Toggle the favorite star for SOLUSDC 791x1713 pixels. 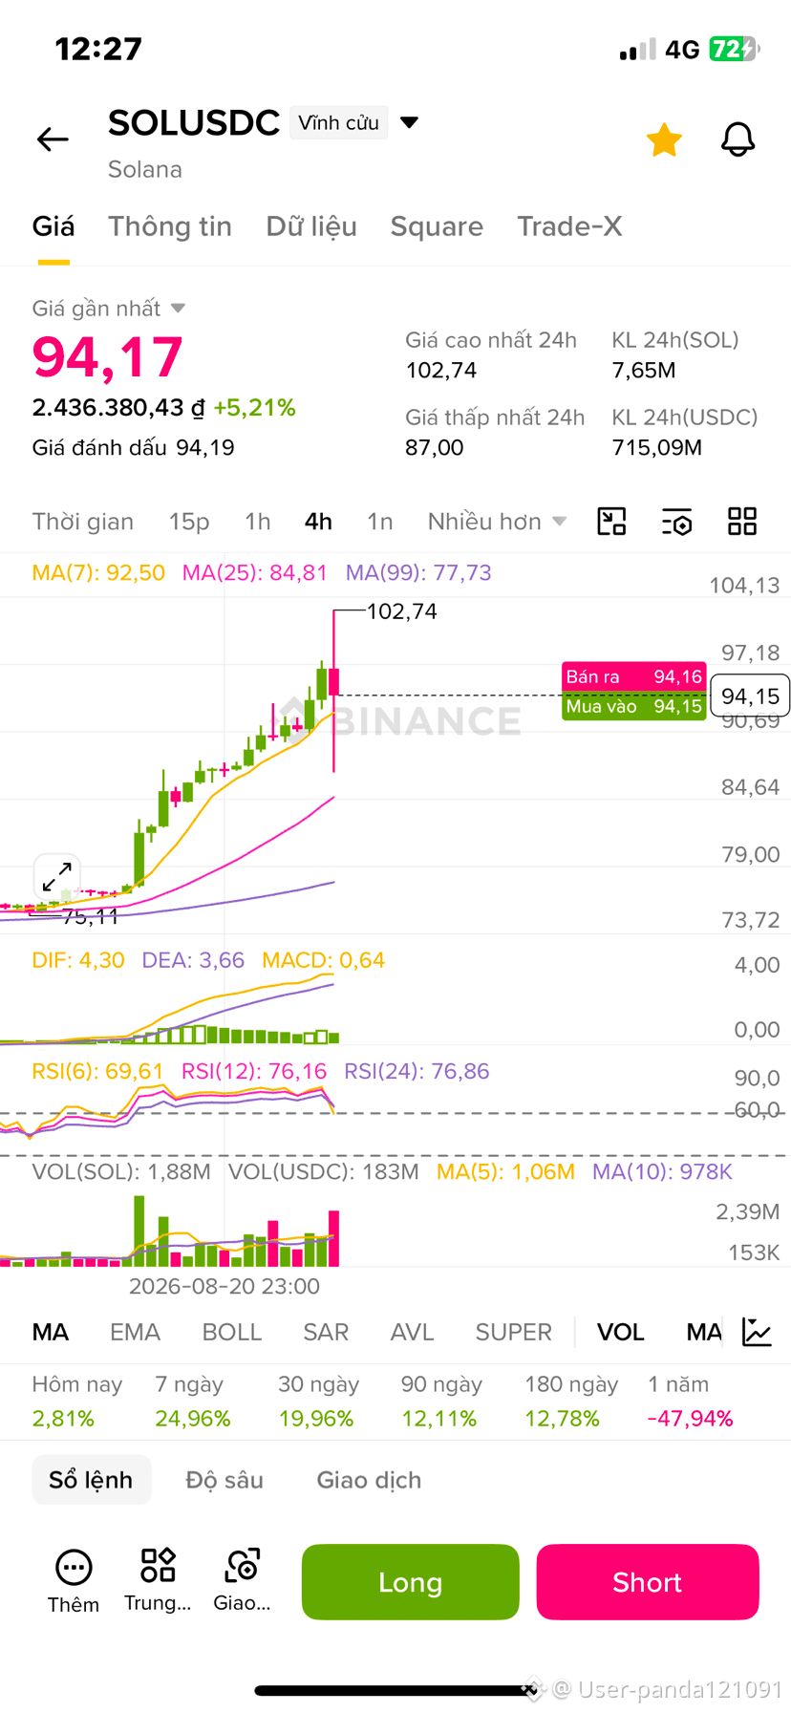coord(664,139)
